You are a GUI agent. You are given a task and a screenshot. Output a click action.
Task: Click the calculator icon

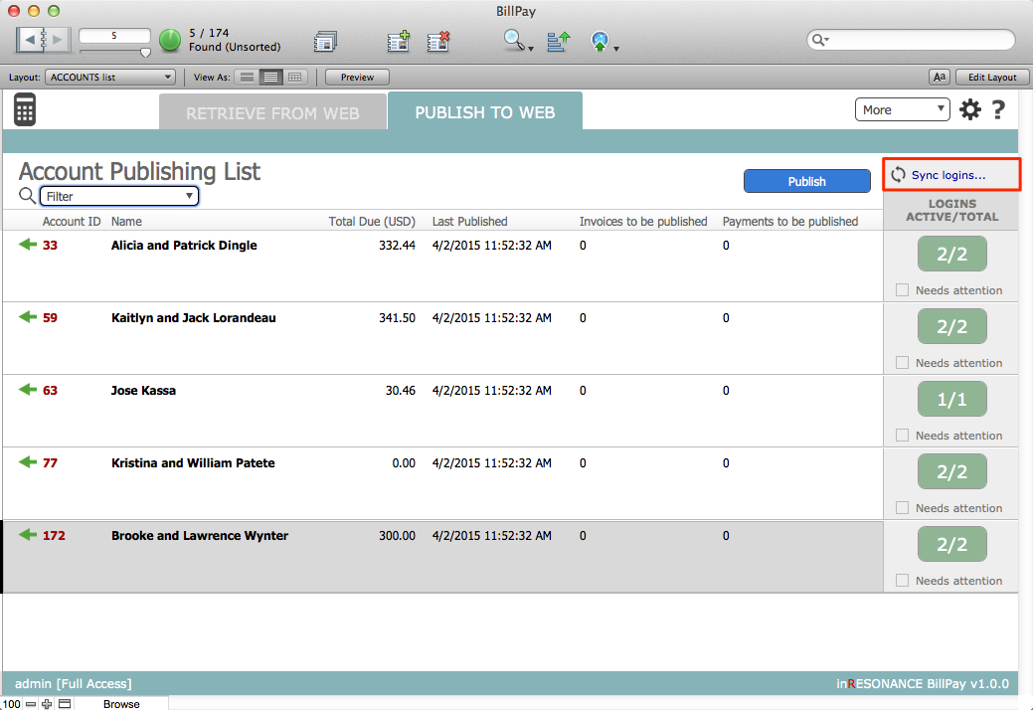click(x=25, y=109)
